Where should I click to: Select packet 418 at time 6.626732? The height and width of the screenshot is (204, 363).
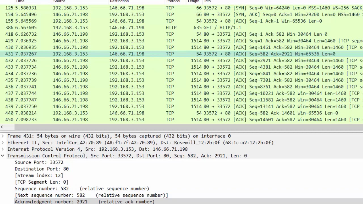[181, 34]
